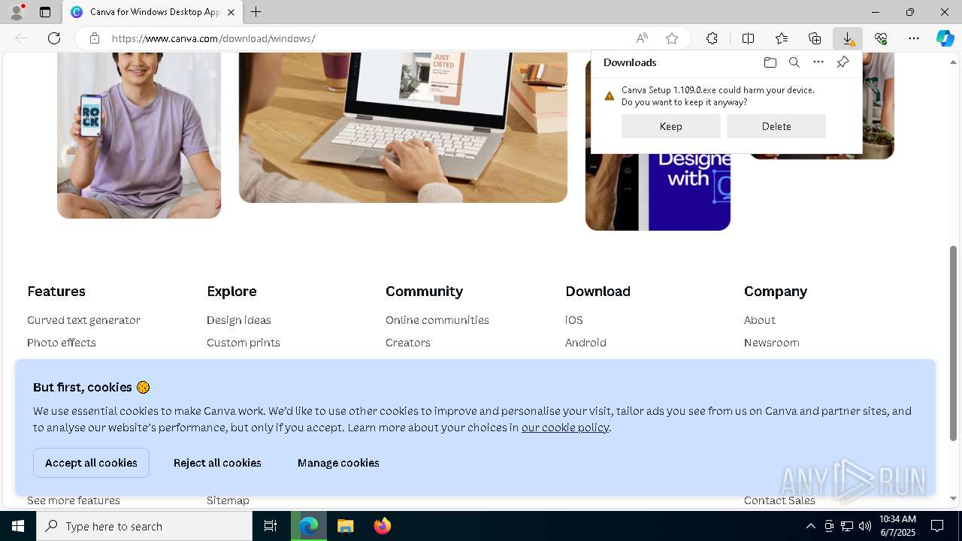This screenshot has height=541, width=962.
Task: Click the Designed with purple image
Action: coord(658,191)
